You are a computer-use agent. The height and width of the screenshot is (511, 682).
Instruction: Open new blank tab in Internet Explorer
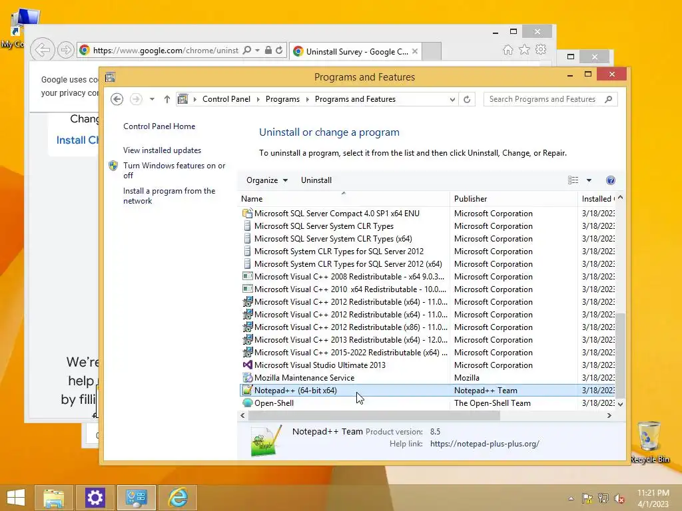pyautogui.click(x=432, y=51)
